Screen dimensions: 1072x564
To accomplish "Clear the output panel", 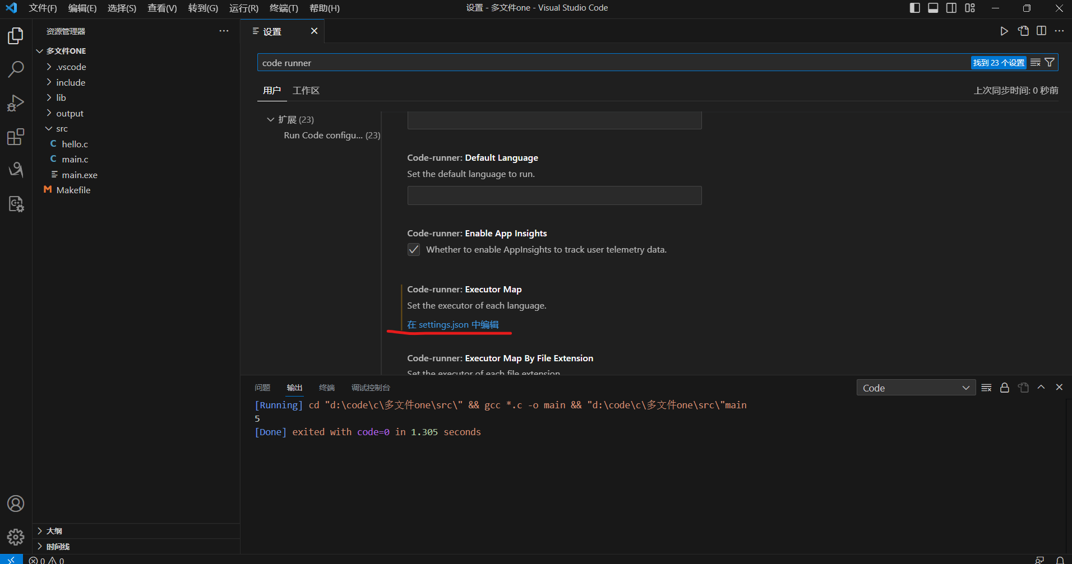I will tap(987, 388).
